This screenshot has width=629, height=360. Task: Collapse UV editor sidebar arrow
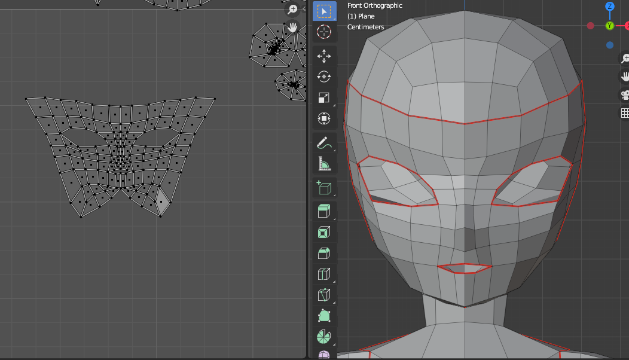(304, 8)
